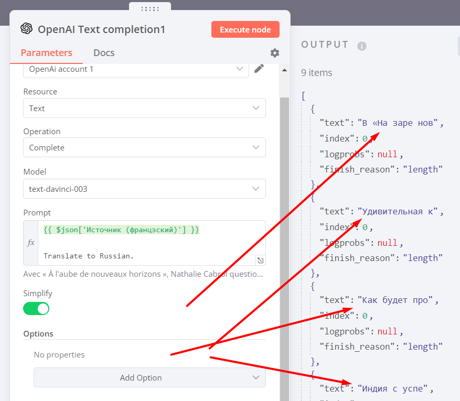
Task: Open the Operation Complete dropdown
Action: pyautogui.click(x=144, y=147)
